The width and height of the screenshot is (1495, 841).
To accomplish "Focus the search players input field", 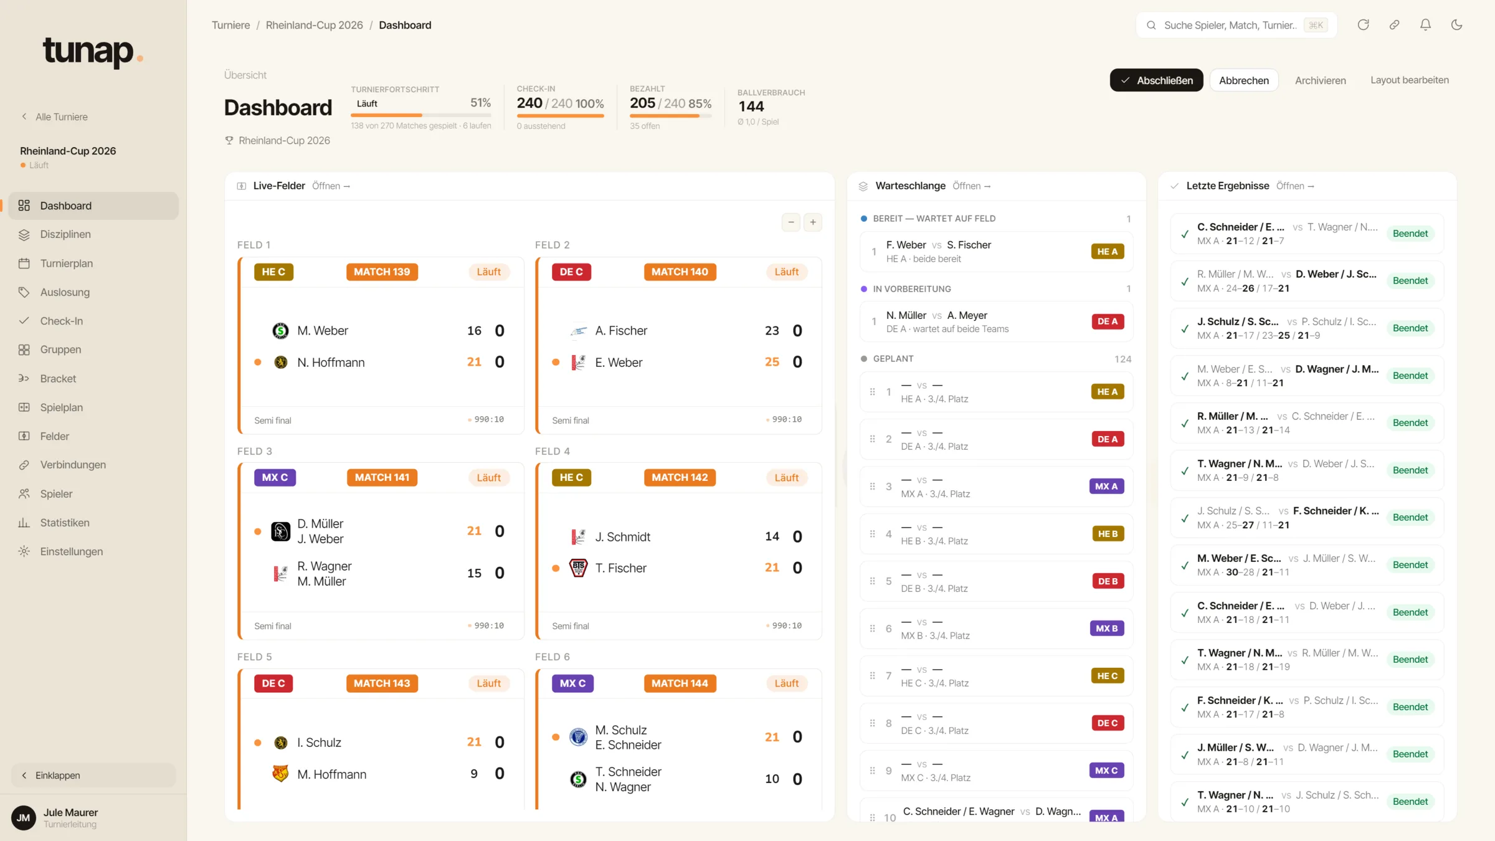I will click(1236, 25).
